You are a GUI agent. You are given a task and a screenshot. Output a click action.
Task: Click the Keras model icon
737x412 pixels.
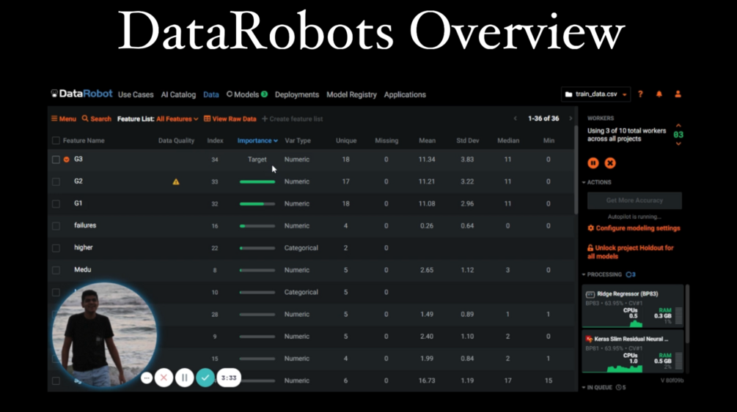click(x=589, y=339)
